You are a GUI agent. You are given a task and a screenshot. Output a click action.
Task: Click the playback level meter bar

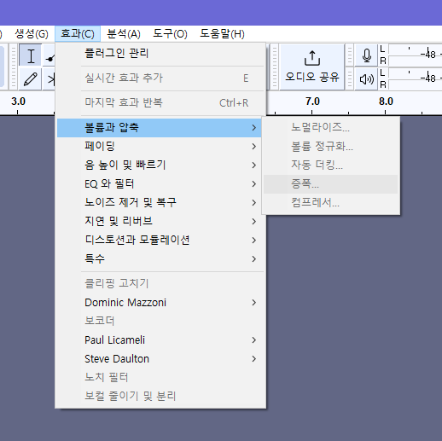[415, 79]
